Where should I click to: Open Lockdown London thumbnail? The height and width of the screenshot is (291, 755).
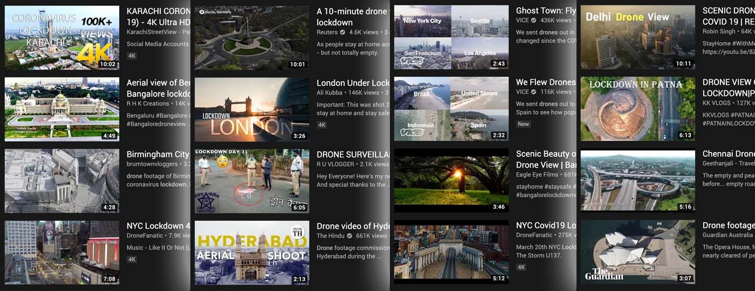(252, 109)
